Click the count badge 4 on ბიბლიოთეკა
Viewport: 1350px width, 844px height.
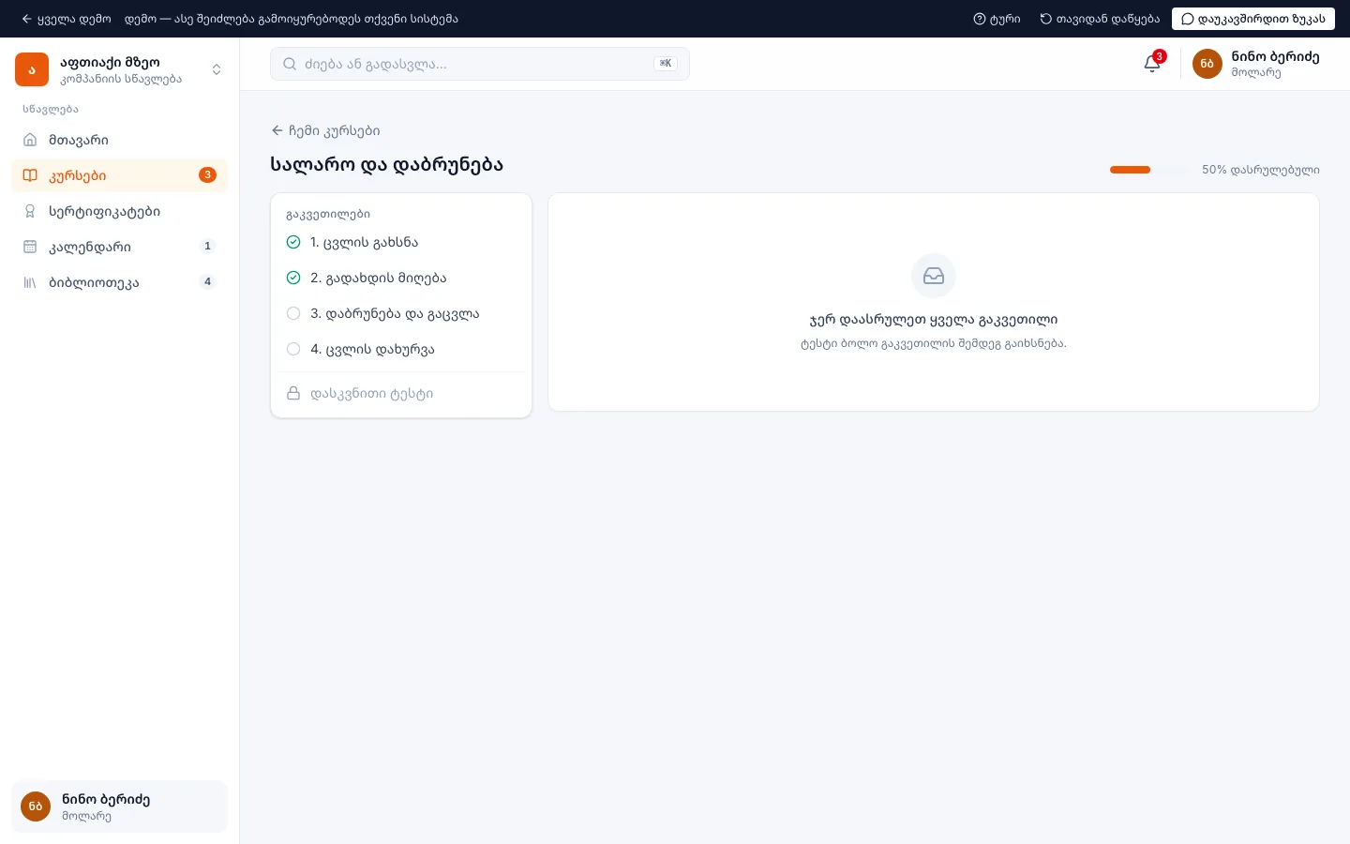point(208,282)
